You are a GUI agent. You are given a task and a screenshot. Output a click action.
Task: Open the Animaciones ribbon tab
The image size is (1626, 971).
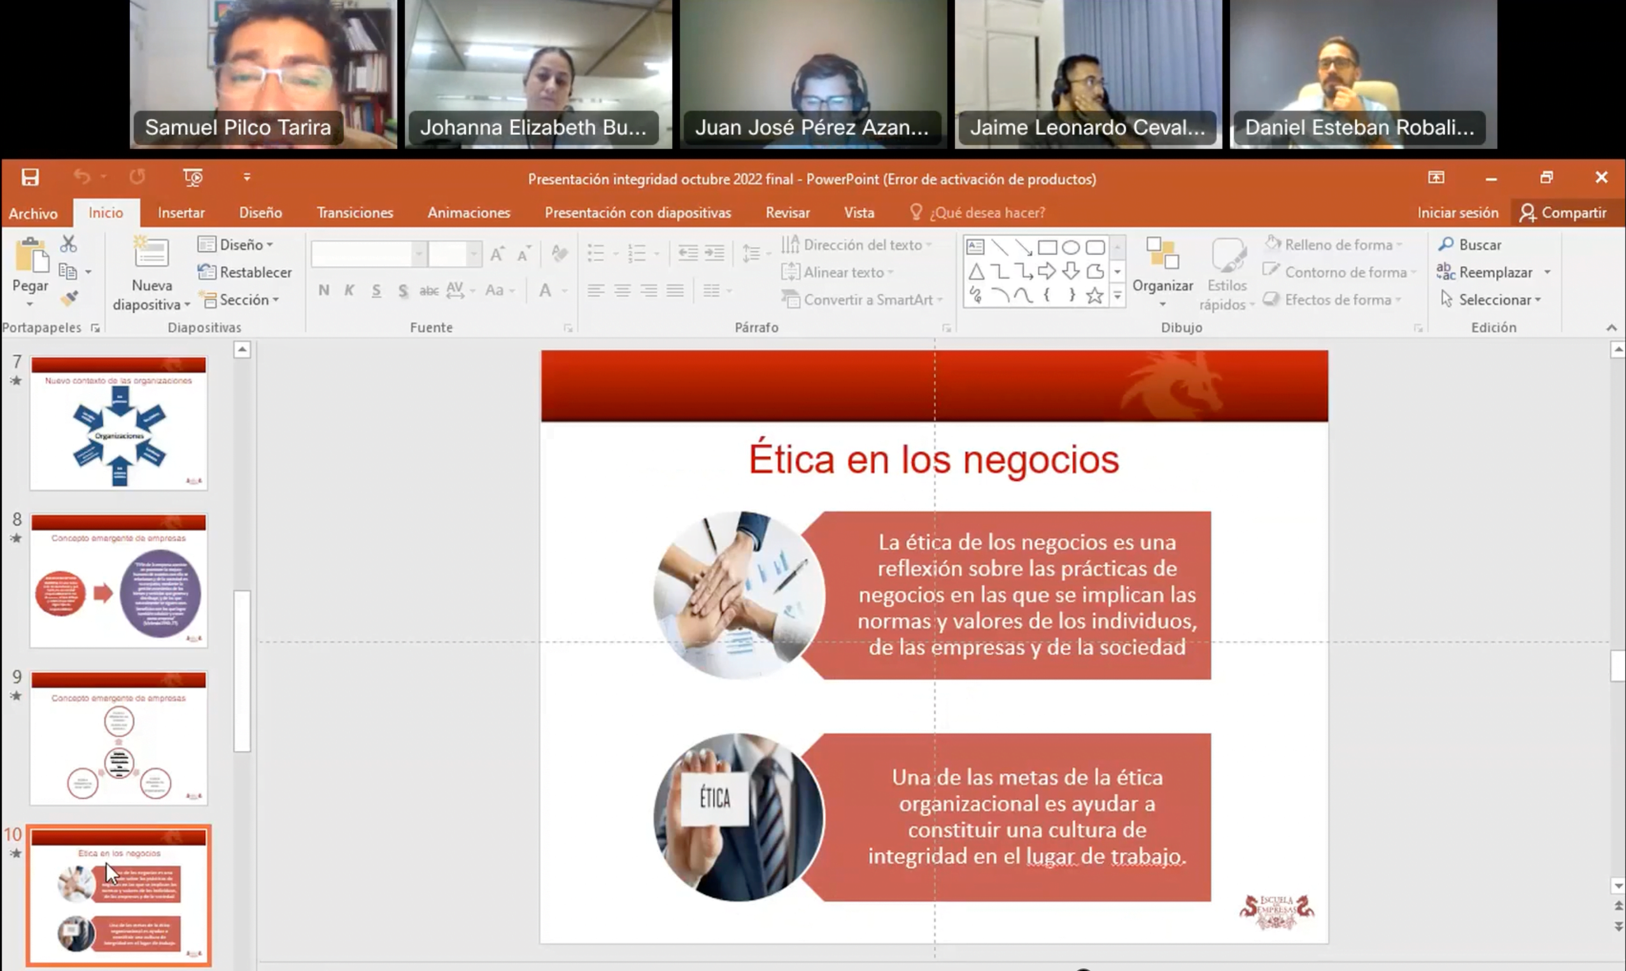468,213
